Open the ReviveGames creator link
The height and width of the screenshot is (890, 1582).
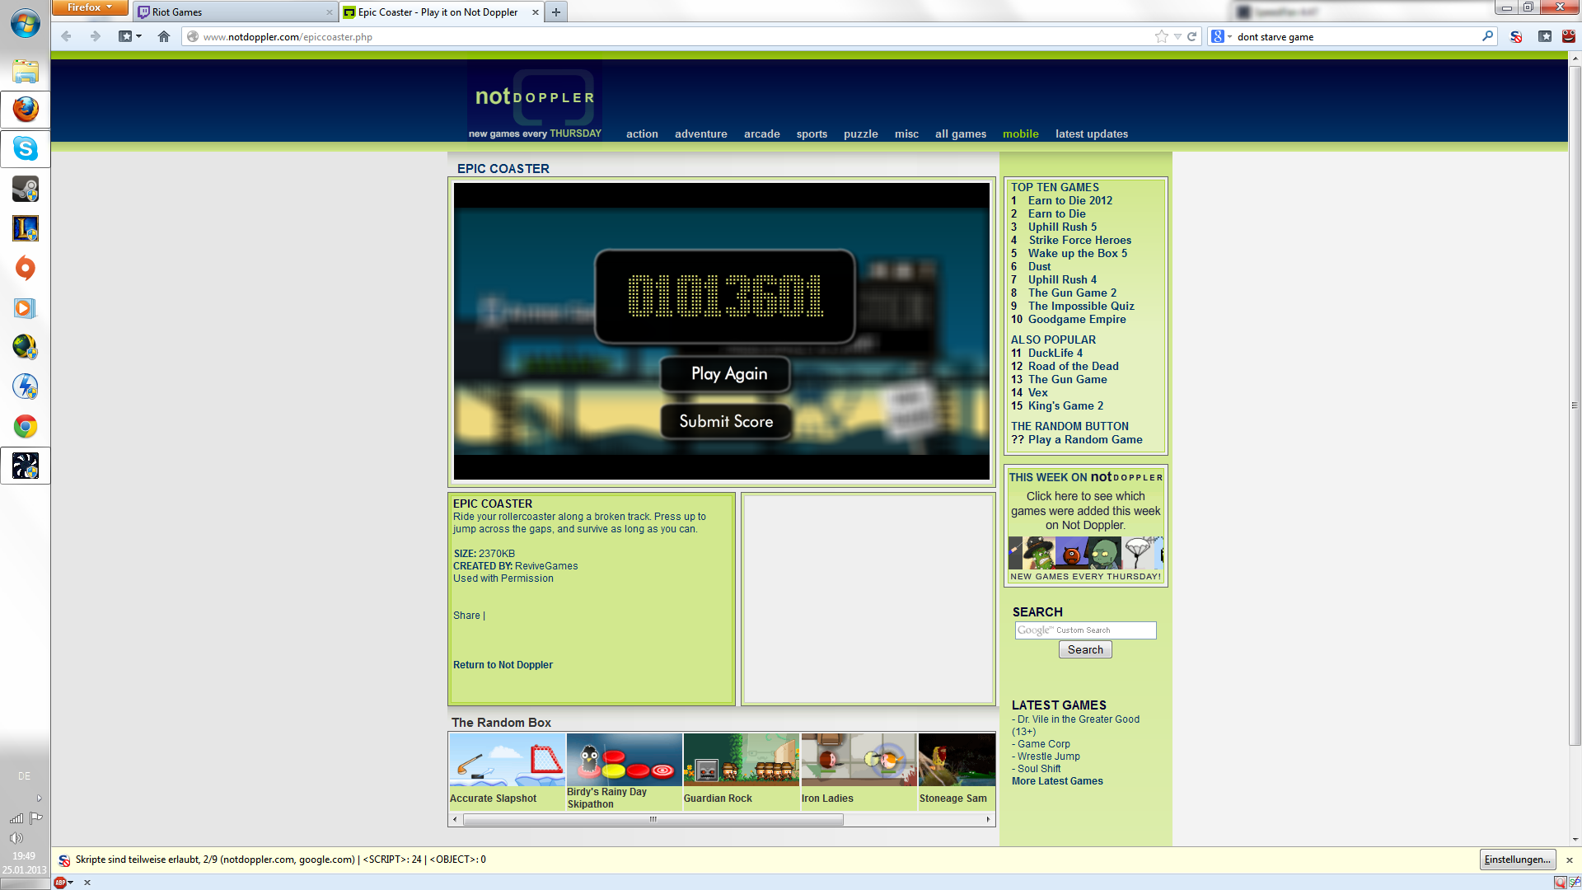(x=546, y=566)
